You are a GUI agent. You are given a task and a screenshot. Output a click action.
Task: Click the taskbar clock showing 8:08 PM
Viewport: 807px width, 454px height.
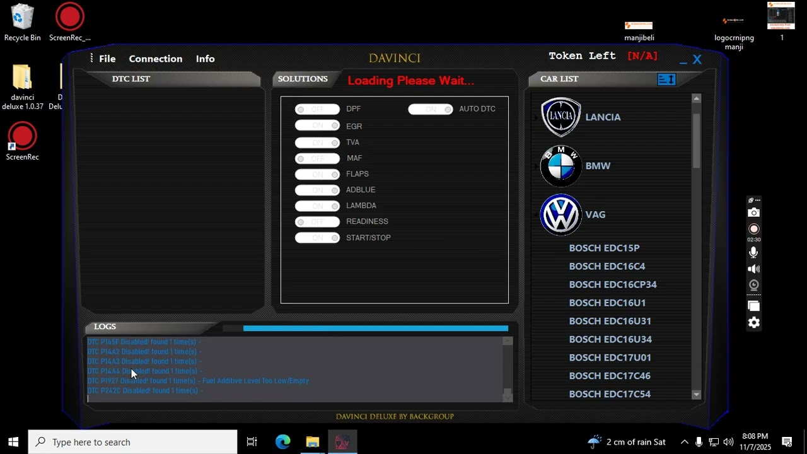pyautogui.click(x=755, y=442)
